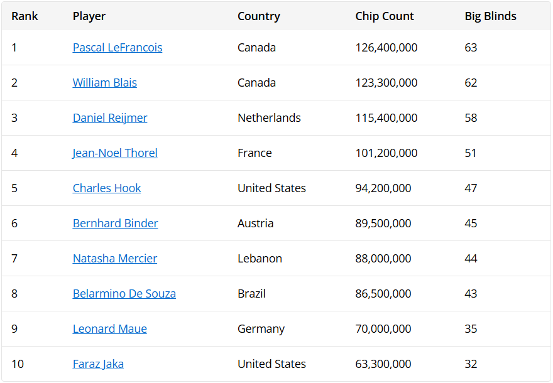The width and height of the screenshot is (553, 383).
Task: Visit the Charles Hook player page
Action: (107, 188)
